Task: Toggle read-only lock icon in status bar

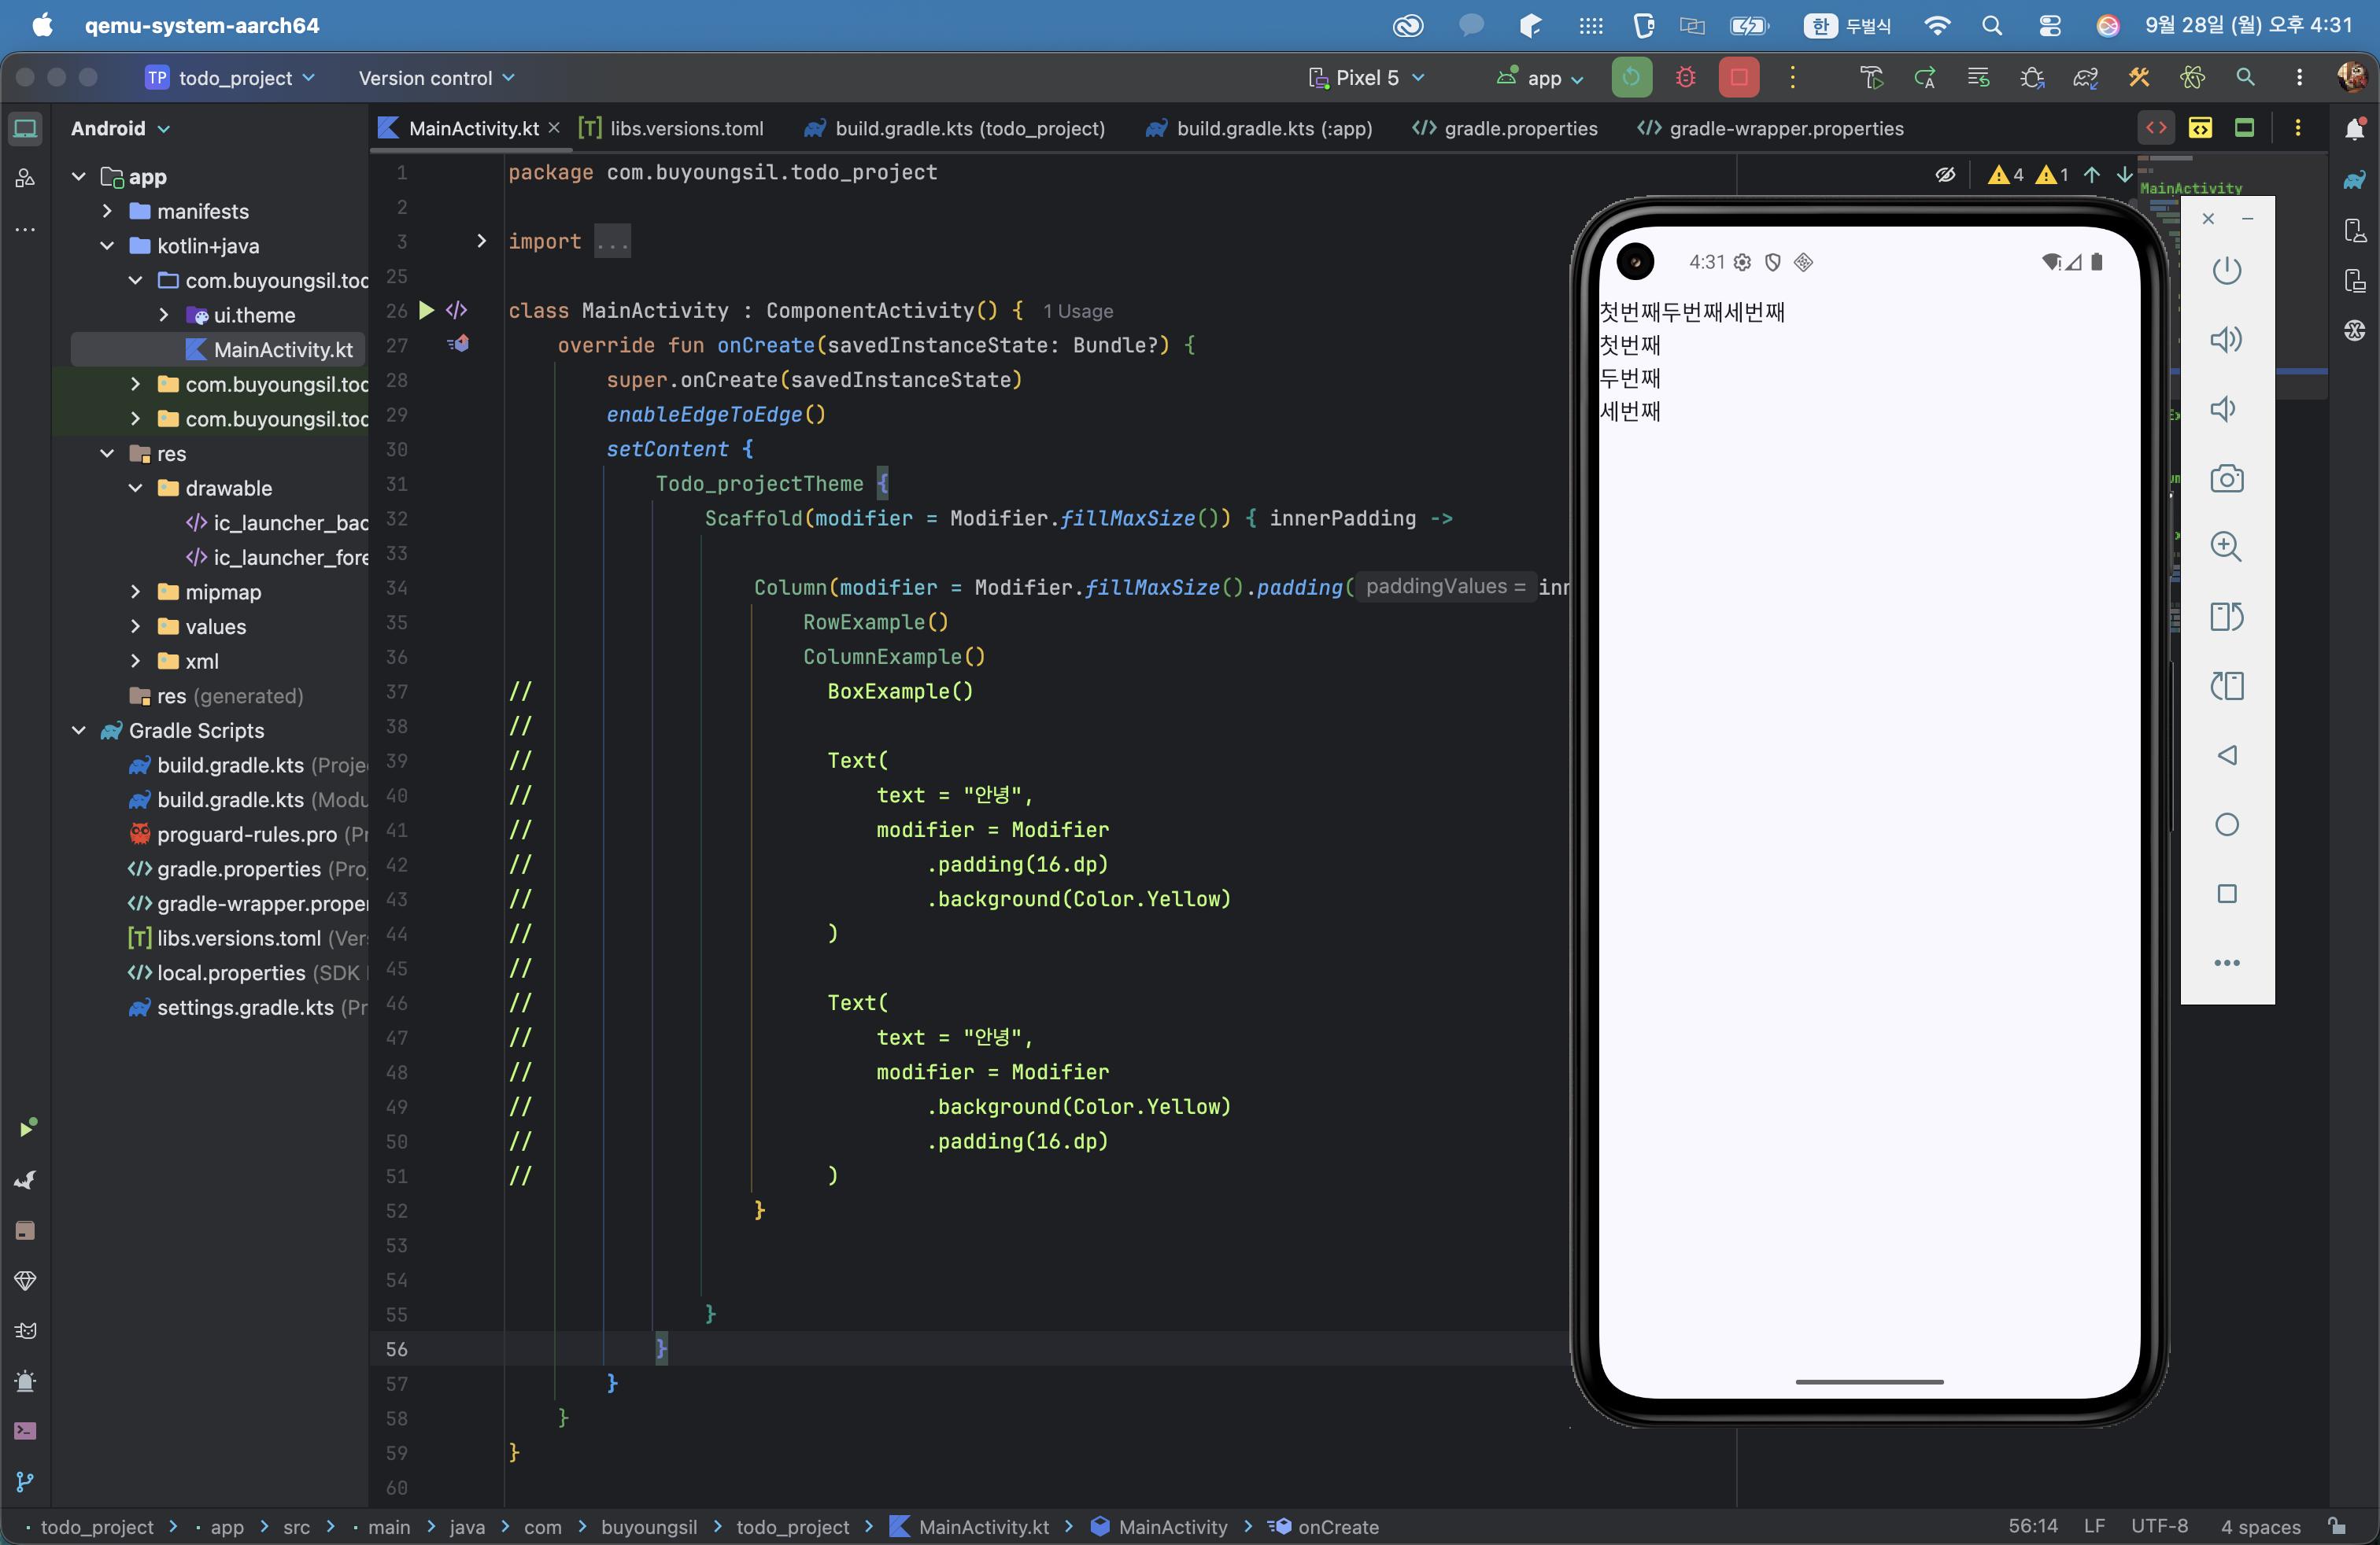Action: click(2336, 1526)
